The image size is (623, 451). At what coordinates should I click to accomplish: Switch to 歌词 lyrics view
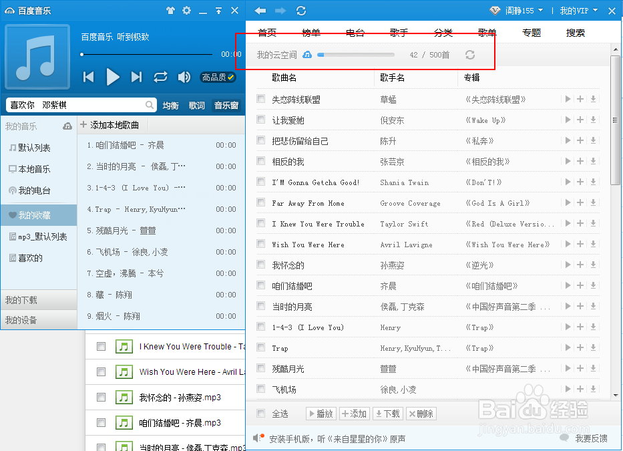coord(197,106)
